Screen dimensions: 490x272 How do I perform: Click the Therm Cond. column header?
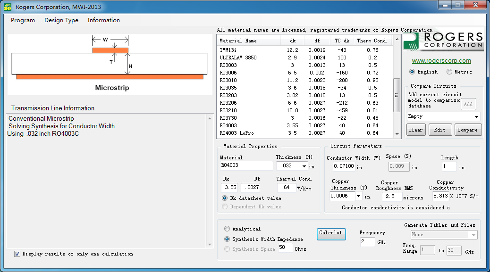click(372, 41)
